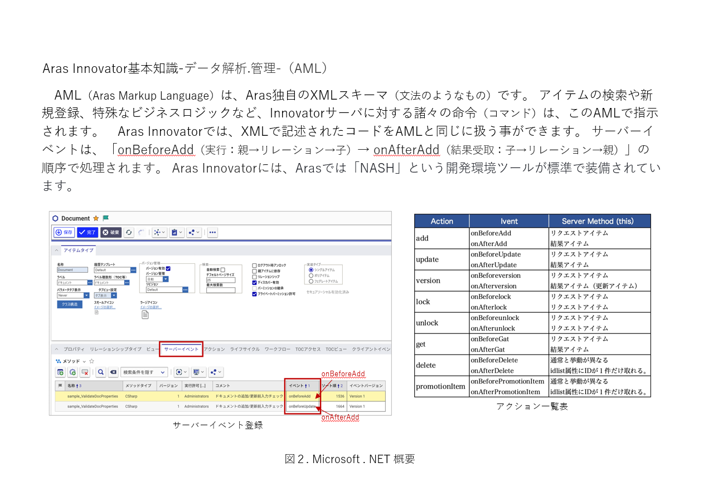
Task: Open the share dropdown in メソッド toolbar
Action: tap(216, 372)
